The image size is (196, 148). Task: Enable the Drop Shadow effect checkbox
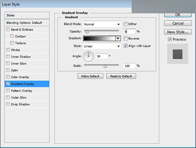click(8, 104)
